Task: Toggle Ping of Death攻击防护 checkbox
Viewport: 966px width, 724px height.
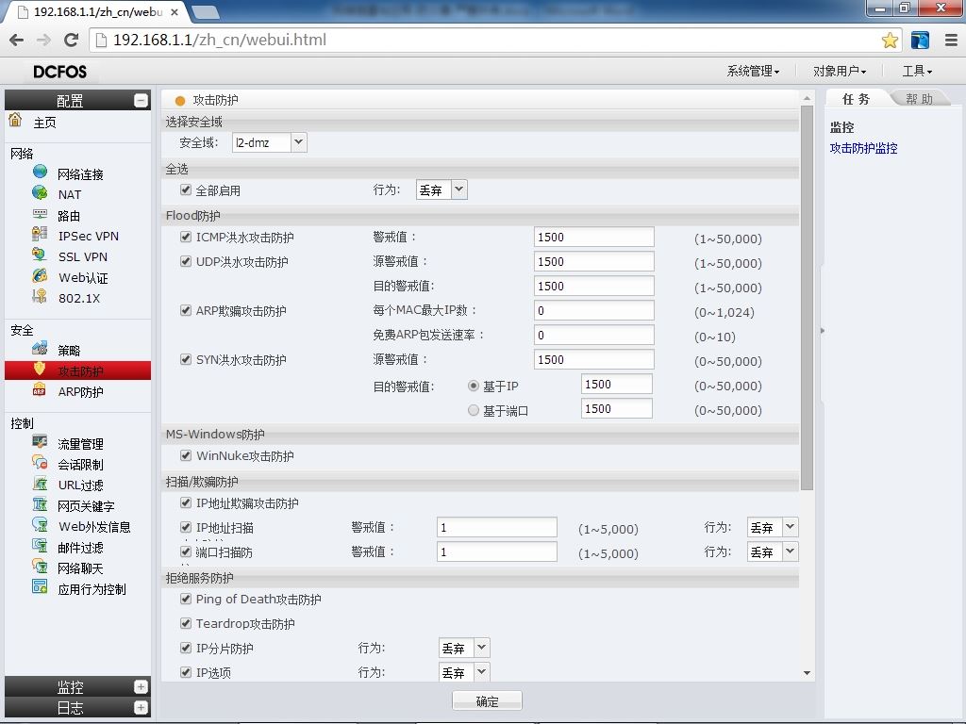Action: (186, 599)
